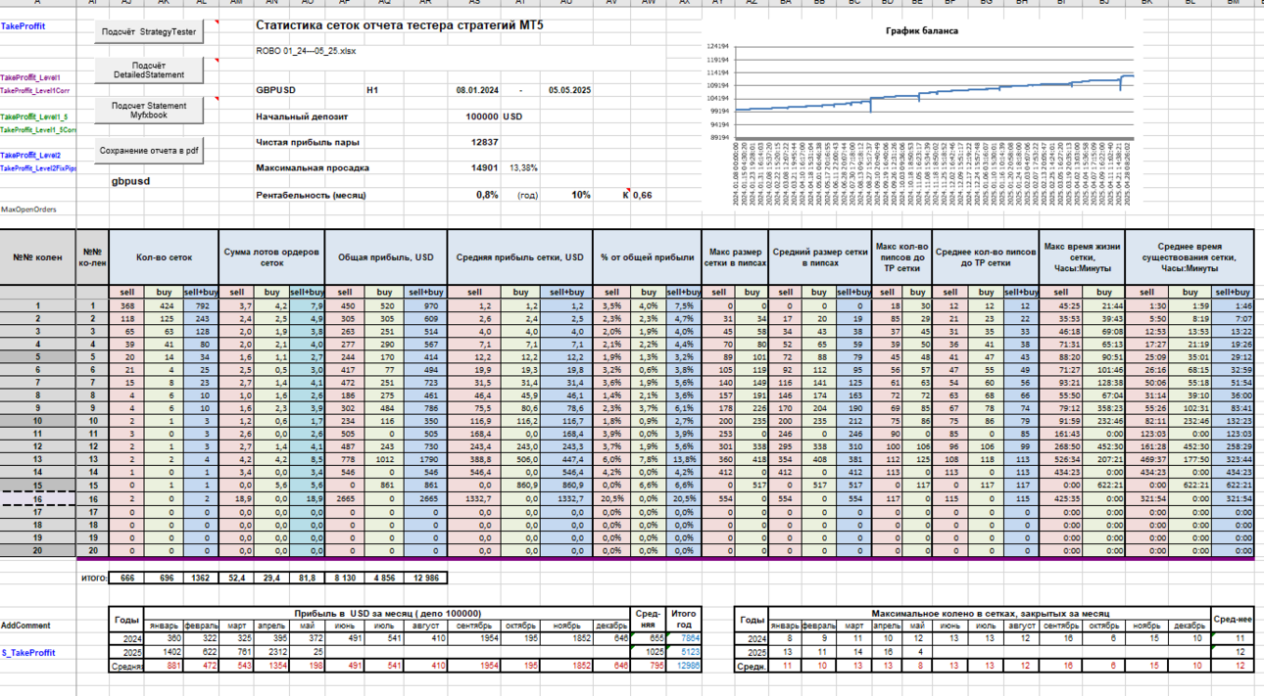Select the Рентабельность (месяц) label
Image resolution: width=1264 pixels, height=696 pixels.
click(x=310, y=195)
